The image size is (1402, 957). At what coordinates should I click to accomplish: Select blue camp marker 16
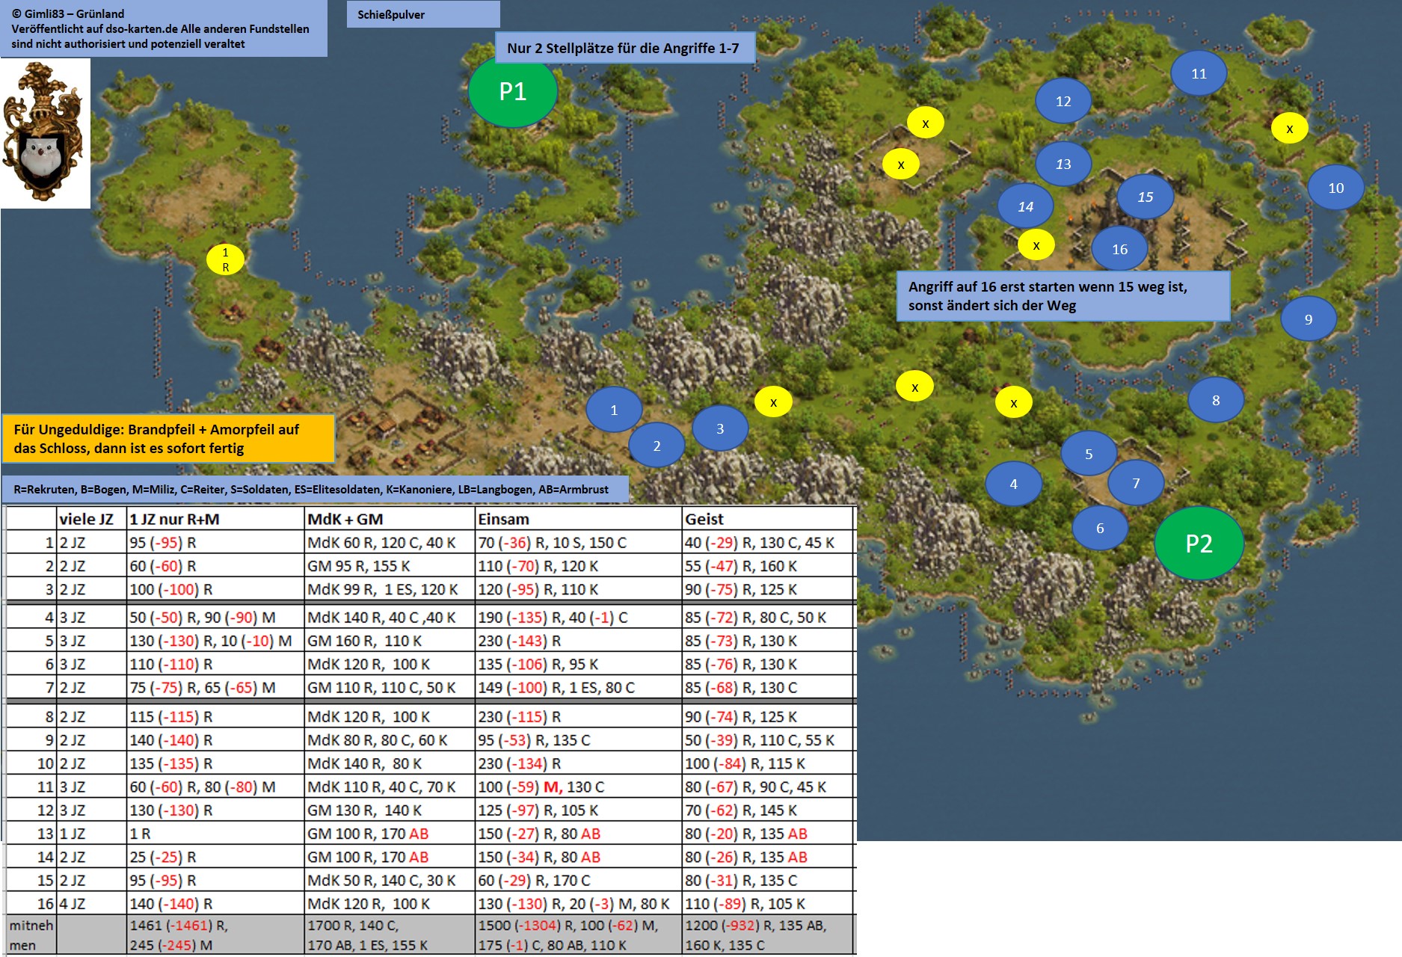click(x=1119, y=249)
